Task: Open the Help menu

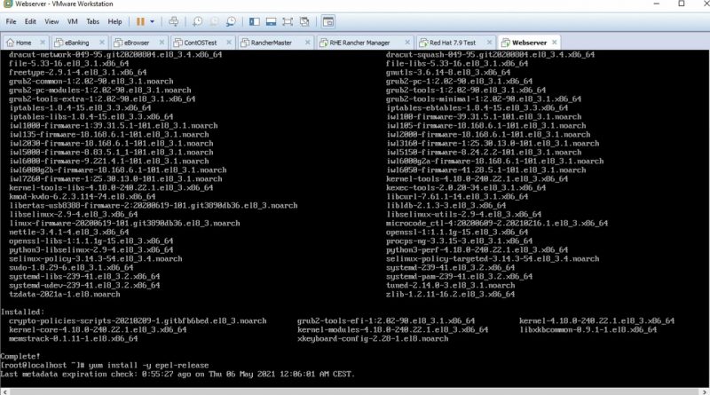Action: (115, 21)
